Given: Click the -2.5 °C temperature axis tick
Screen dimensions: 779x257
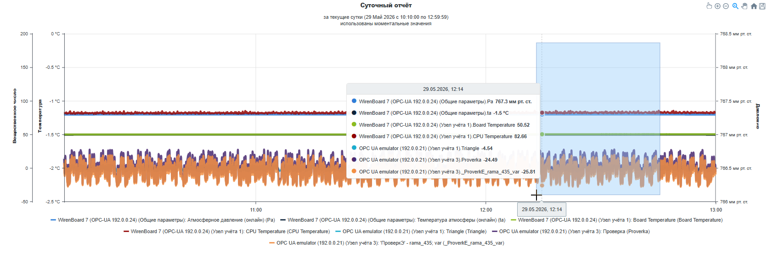Looking at the screenshot, I should (x=53, y=202).
